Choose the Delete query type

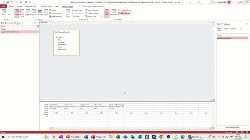click(46, 12)
